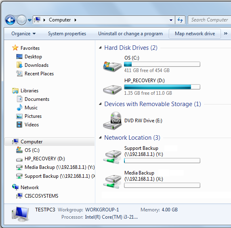231x228 pixels.
Task: Collapse Devices with Removable Storage group
Action: (100, 104)
